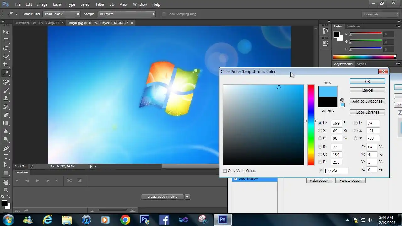Open the Eyedropper tool preset picker arrow
402x226 pixels.
pos(16,14)
